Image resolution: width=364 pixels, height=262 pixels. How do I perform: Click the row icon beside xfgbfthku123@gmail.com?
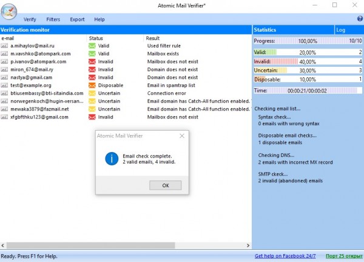(x=4, y=117)
